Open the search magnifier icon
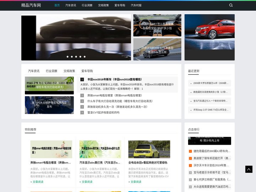This screenshot has height=192, width=256. pyautogui.click(x=231, y=5)
